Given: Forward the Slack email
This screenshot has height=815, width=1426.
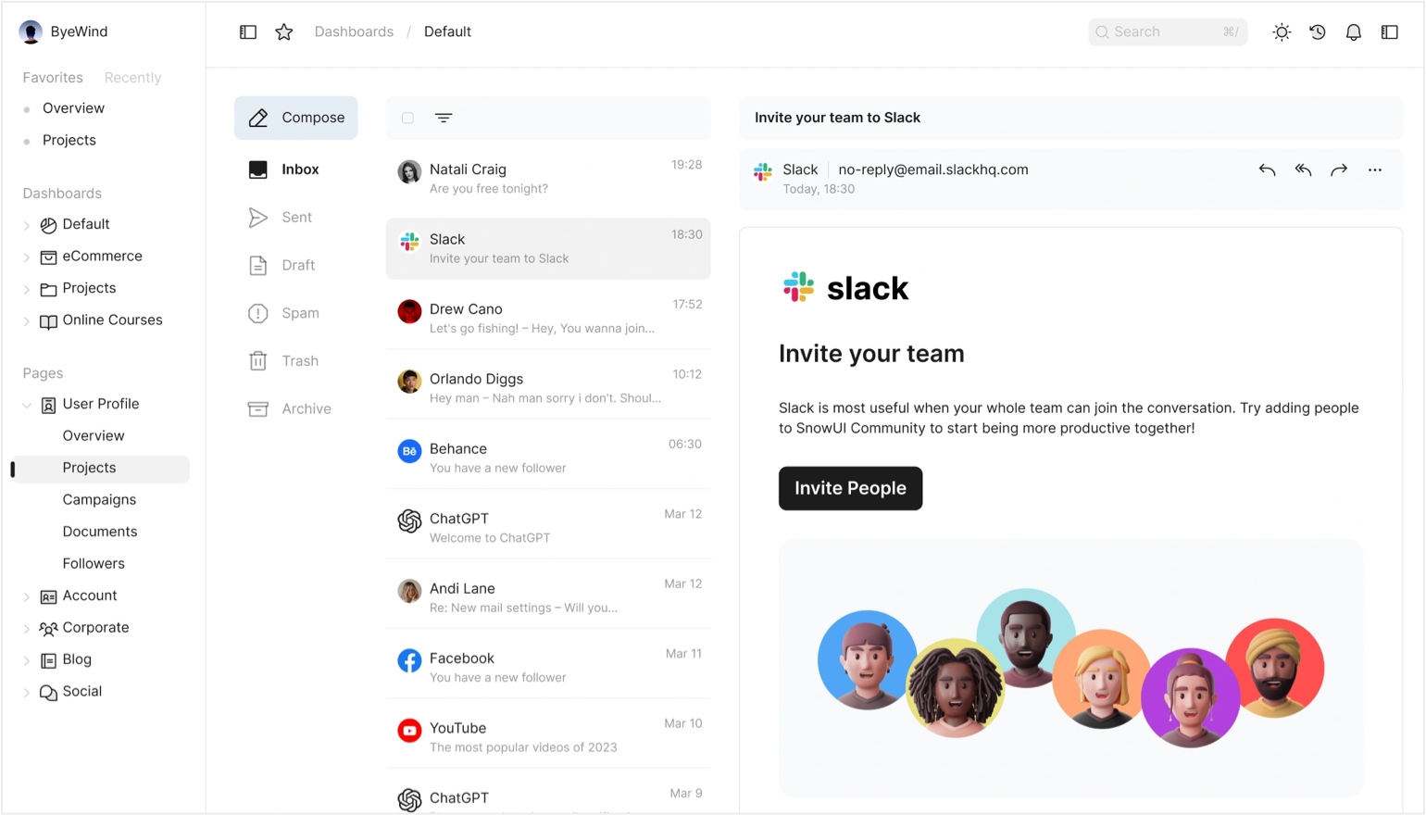Looking at the screenshot, I should pyautogui.click(x=1339, y=169).
